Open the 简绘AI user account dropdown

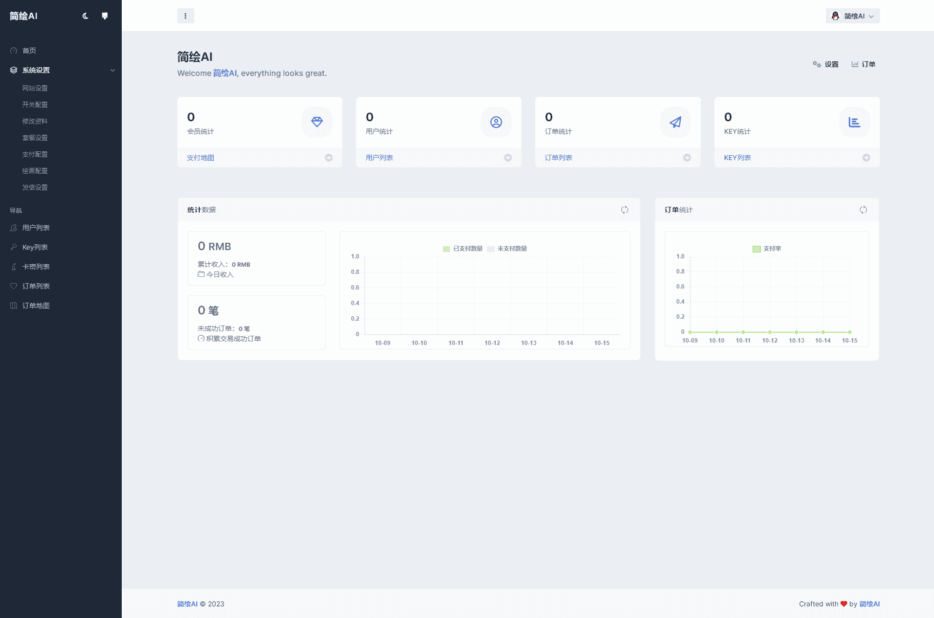pos(852,16)
